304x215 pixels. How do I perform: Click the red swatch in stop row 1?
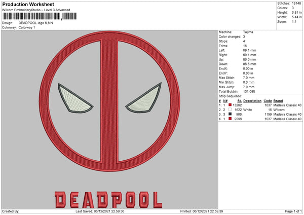click(230, 105)
